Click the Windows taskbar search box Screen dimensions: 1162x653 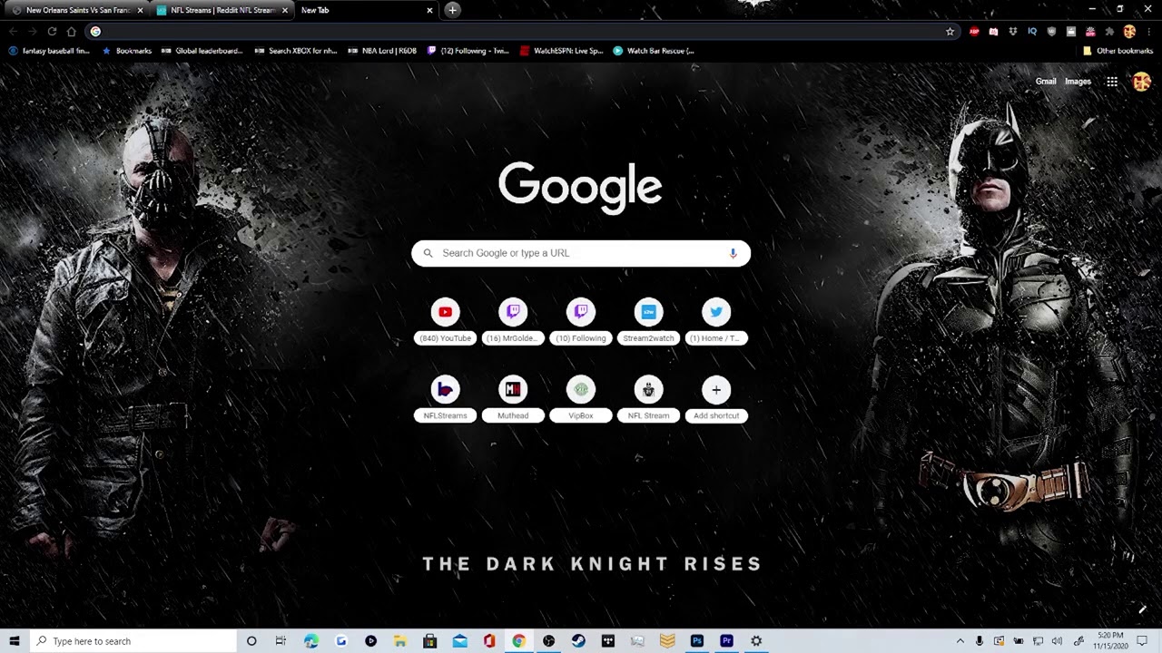coord(132,641)
